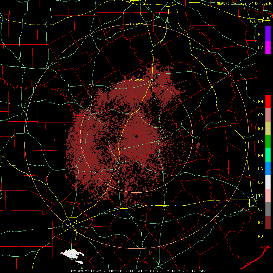This screenshot has height=273, width=273.
Task: Click the GR legend label
Action: 260,115
